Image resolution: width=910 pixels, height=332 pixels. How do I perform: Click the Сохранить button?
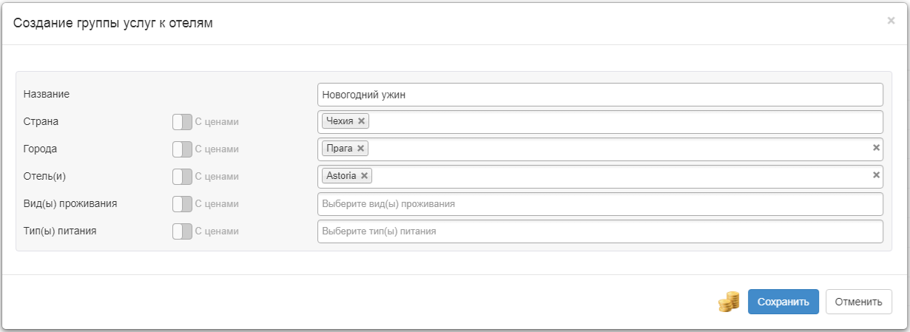pyautogui.click(x=783, y=302)
